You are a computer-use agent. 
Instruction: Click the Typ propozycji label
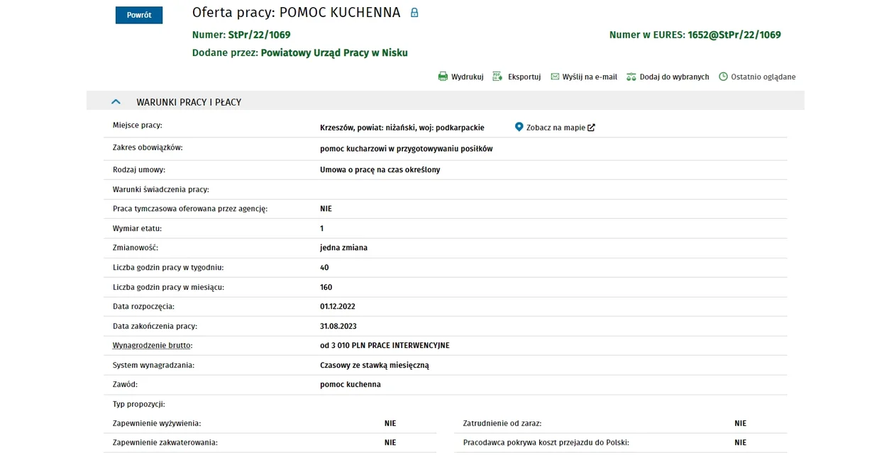point(139,405)
